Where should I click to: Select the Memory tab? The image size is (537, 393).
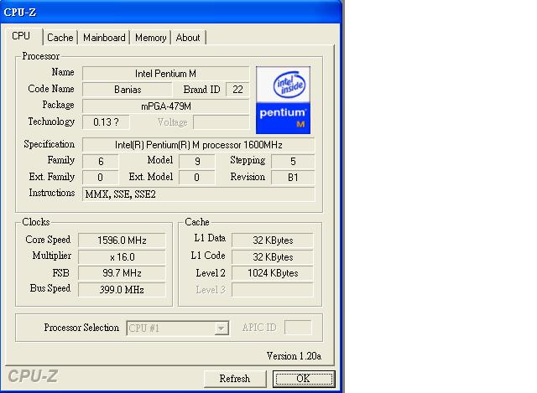click(x=150, y=37)
